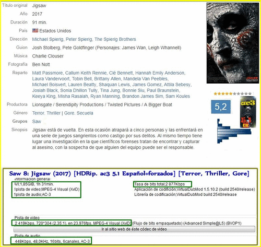The width and height of the screenshot is (261, 247).
Task: Open The Spierig Brothers link
Action: (115, 39)
